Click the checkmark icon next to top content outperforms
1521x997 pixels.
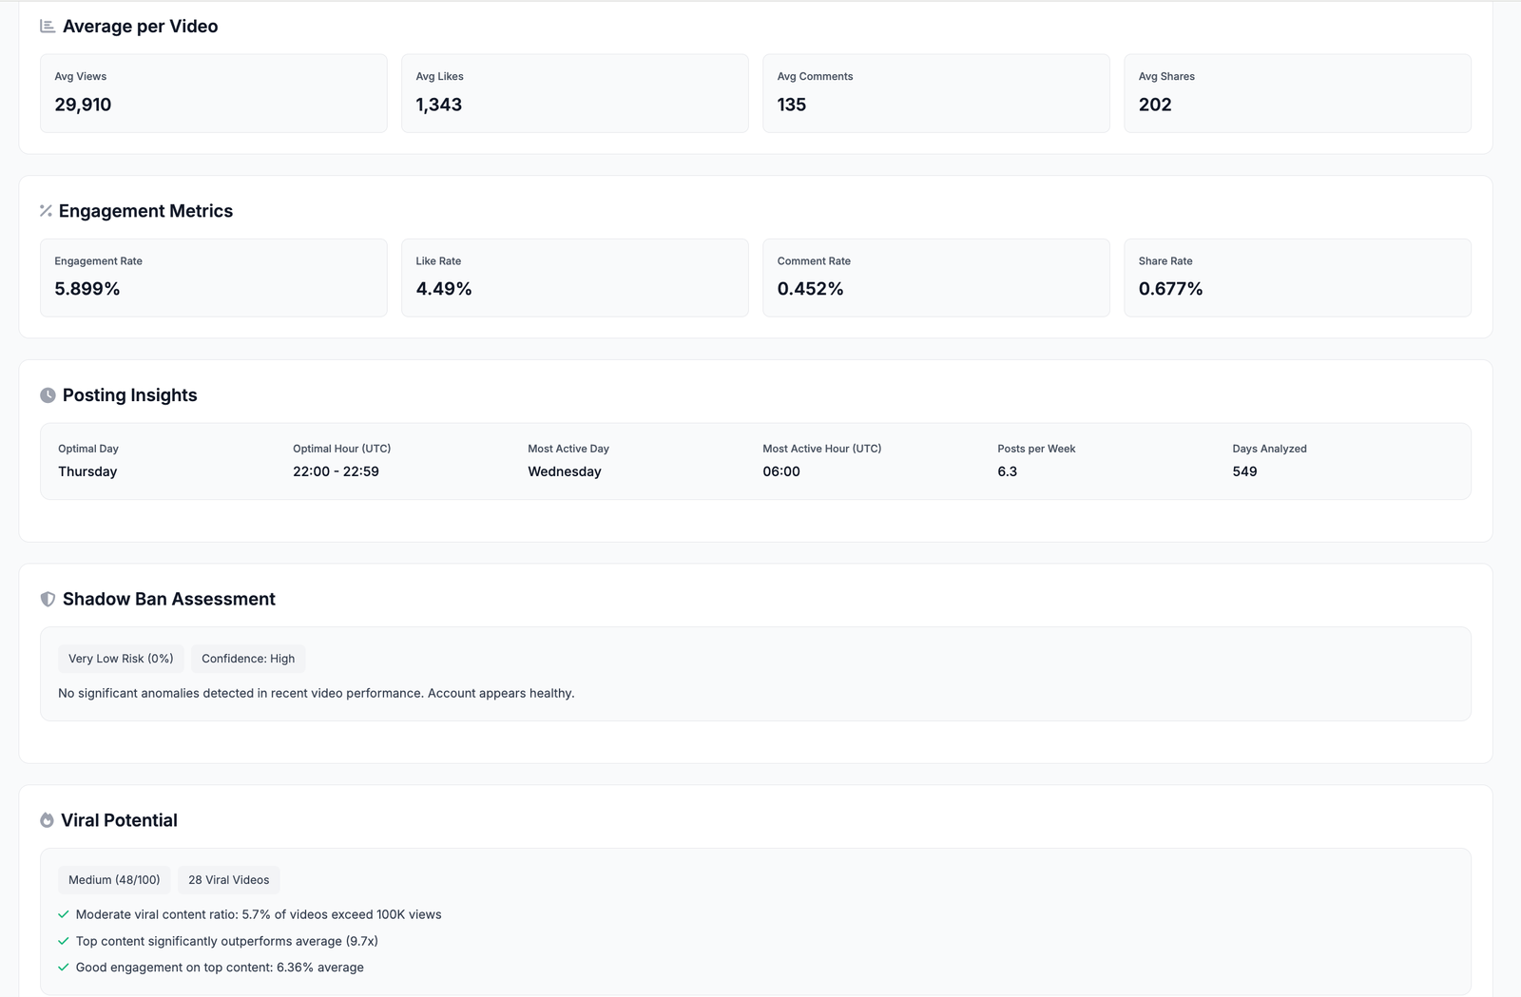[64, 941]
